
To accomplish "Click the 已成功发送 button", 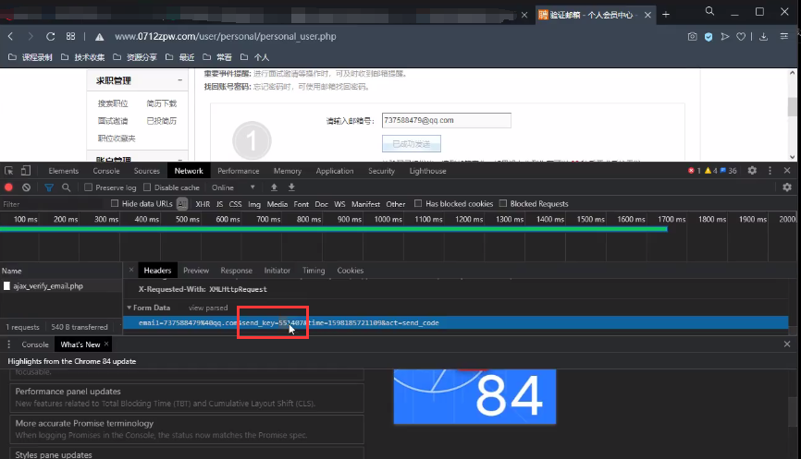I will point(412,144).
